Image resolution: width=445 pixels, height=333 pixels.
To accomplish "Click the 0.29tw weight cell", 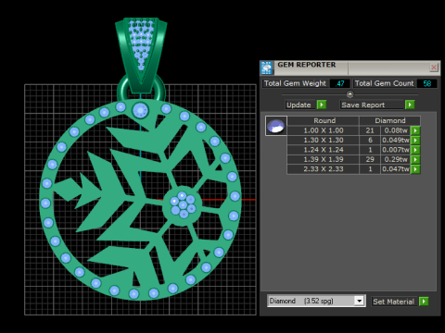I will click(396, 159).
